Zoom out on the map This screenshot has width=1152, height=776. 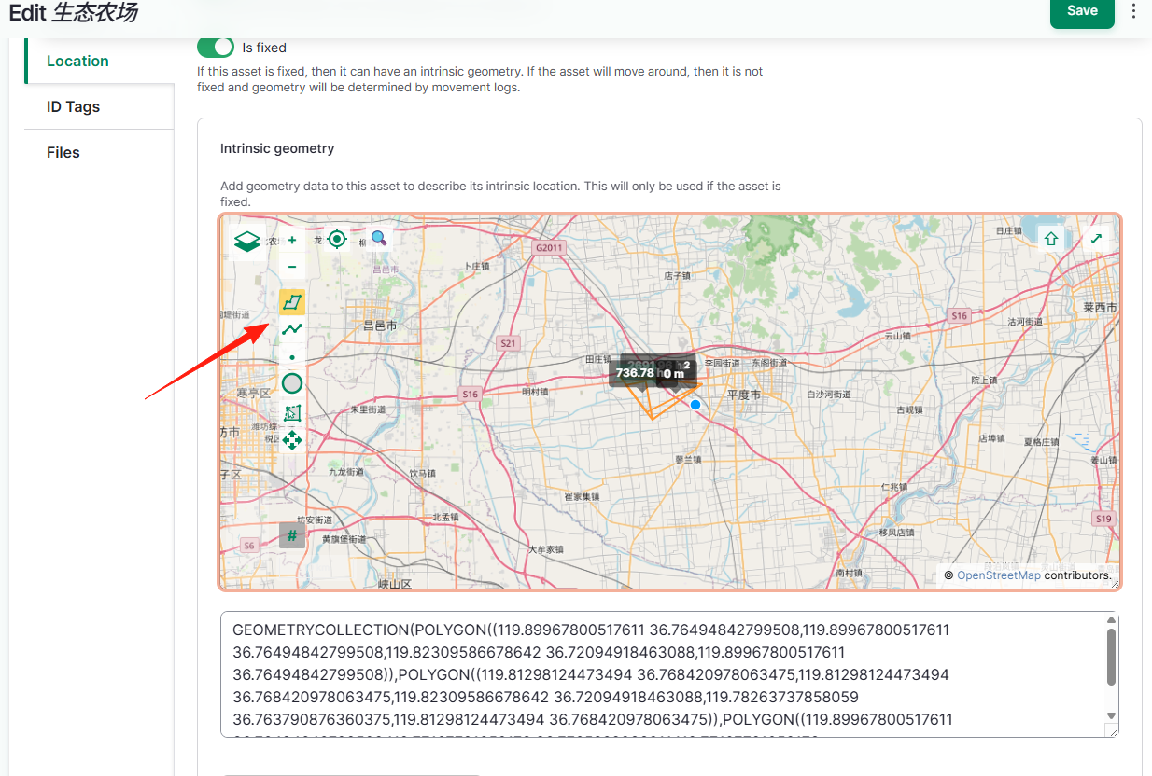(292, 267)
